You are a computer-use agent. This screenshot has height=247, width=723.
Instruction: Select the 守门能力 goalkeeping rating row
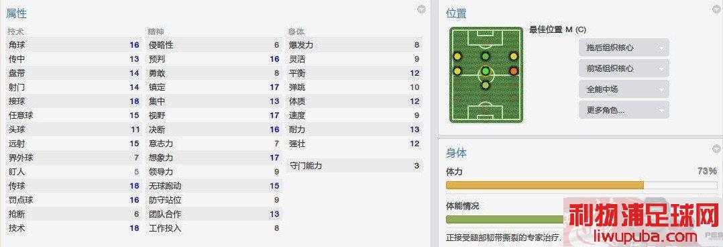pyautogui.click(x=354, y=165)
